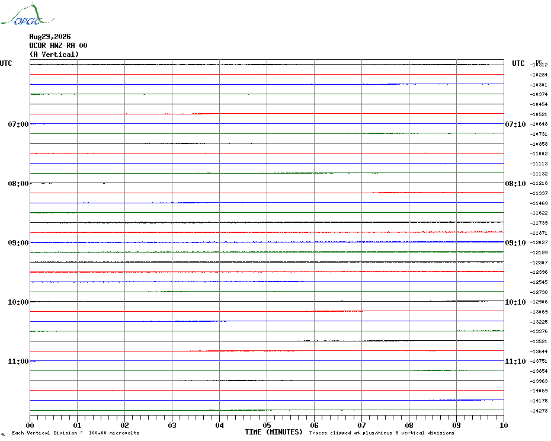Click the DC offset value -11132
This screenshot has width=551, height=441.
pos(539,174)
